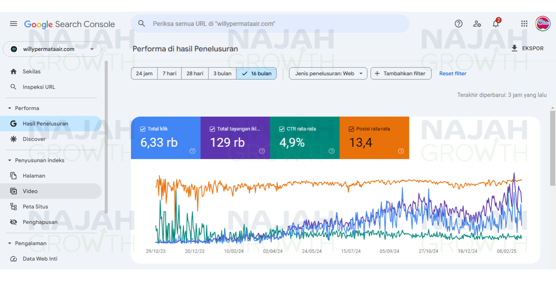This screenshot has width=556, height=281.
Task: Collapse the Performa section
Action: click(x=10, y=108)
